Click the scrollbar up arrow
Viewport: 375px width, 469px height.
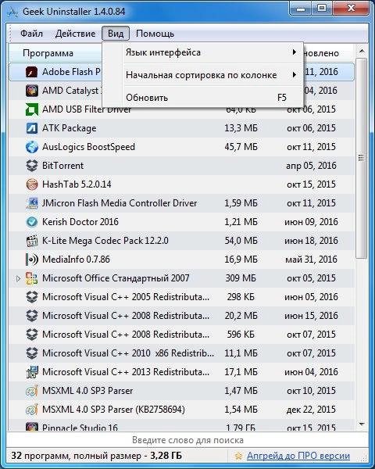coord(362,51)
